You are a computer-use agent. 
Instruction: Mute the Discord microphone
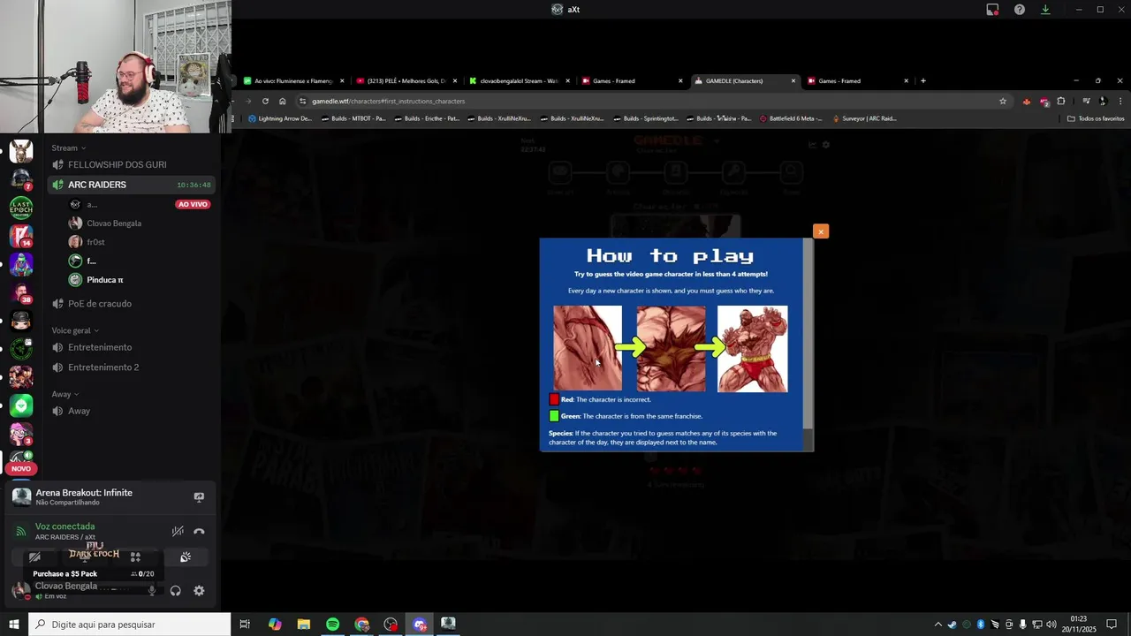(152, 591)
